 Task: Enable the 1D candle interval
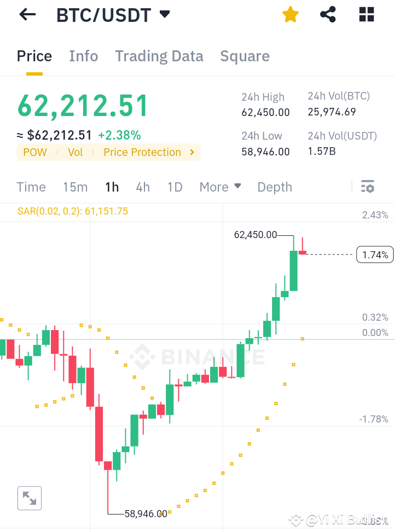(175, 187)
